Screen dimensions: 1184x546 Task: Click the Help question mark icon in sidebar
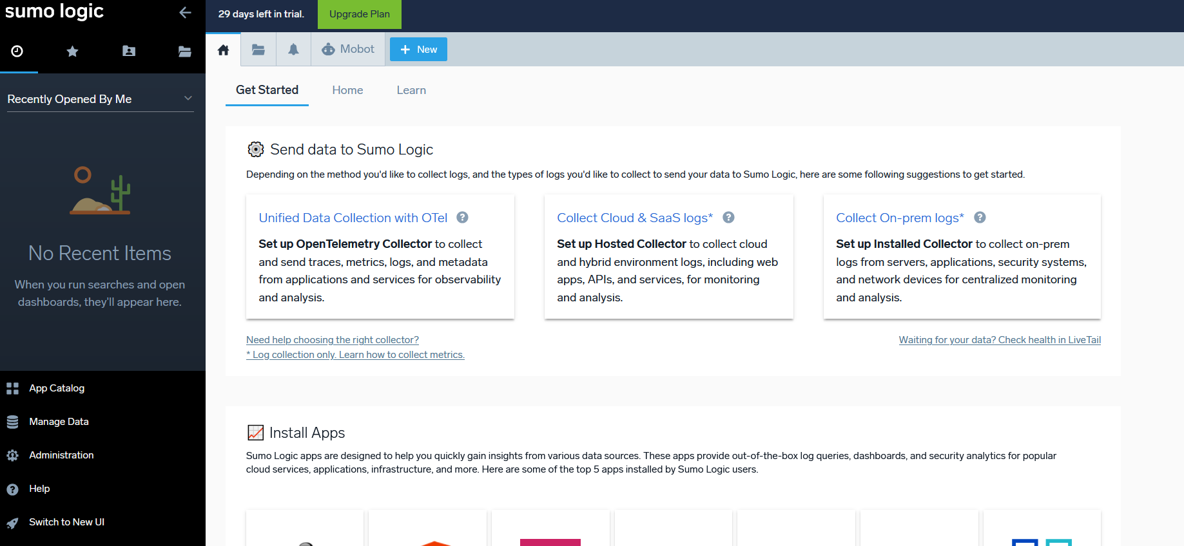pyautogui.click(x=12, y=489)
